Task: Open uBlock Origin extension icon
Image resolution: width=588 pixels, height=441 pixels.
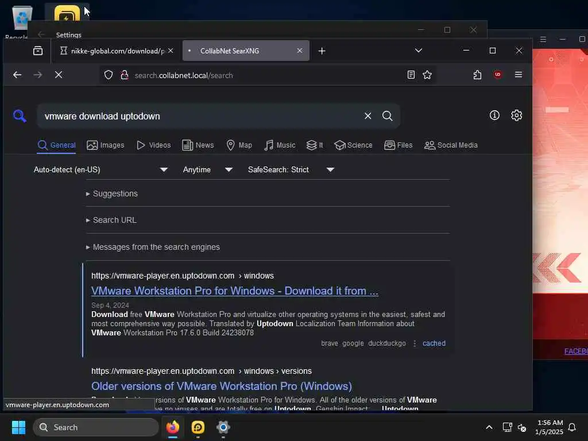Action: 498,75
